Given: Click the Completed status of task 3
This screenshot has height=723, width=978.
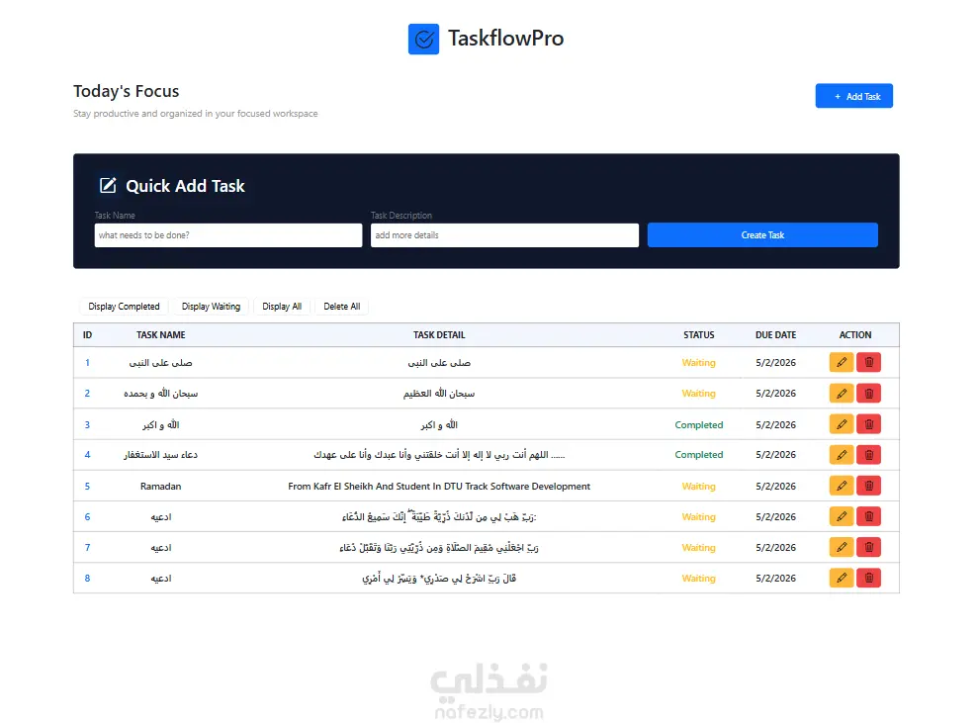Looking at the screenshot, I should 698,425.
